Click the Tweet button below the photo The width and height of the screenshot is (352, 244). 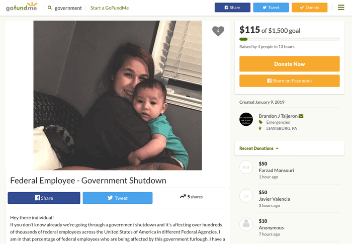[118, 198]
